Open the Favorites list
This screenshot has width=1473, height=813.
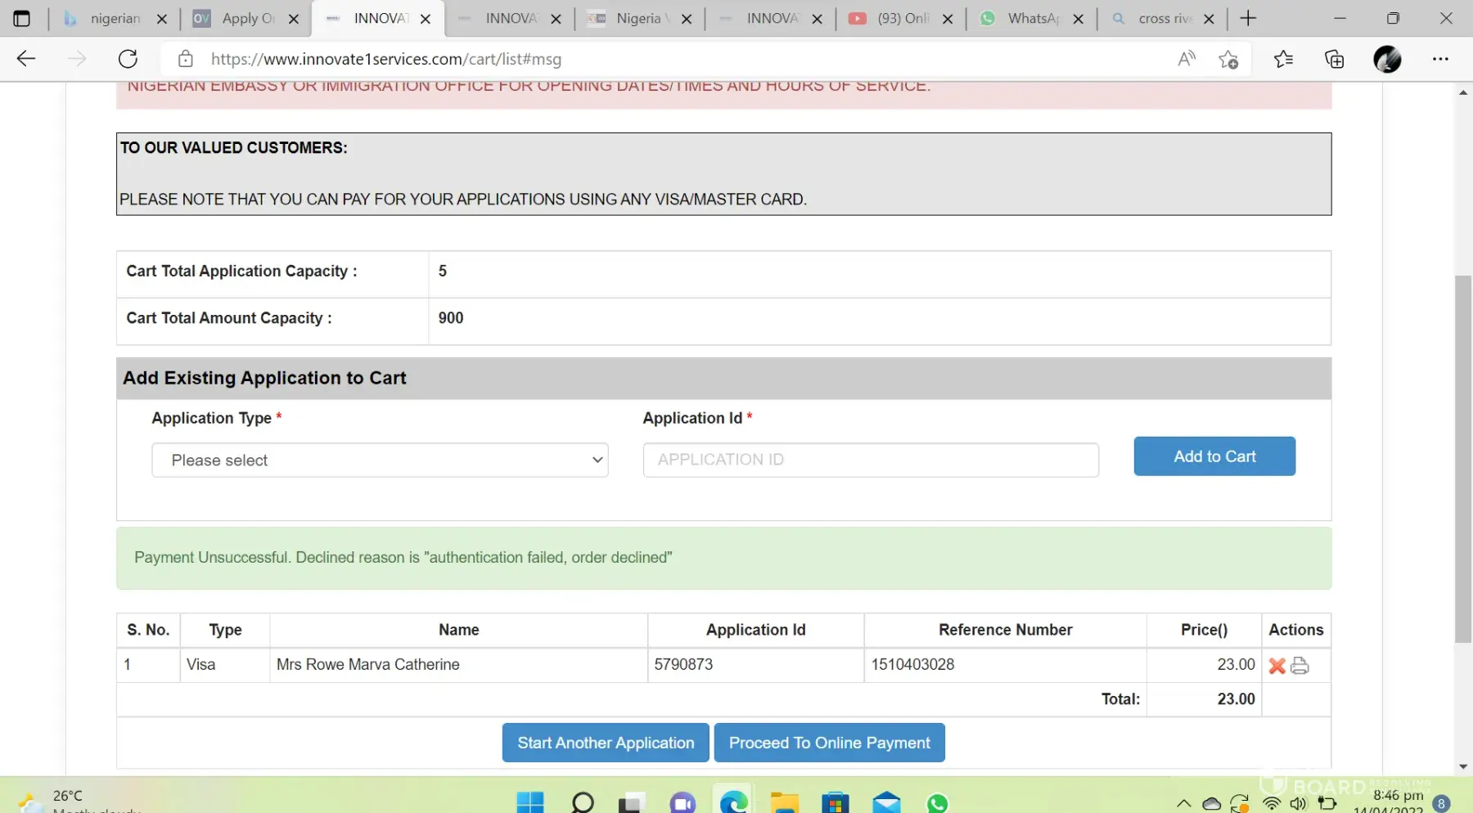pos(1283,59)
